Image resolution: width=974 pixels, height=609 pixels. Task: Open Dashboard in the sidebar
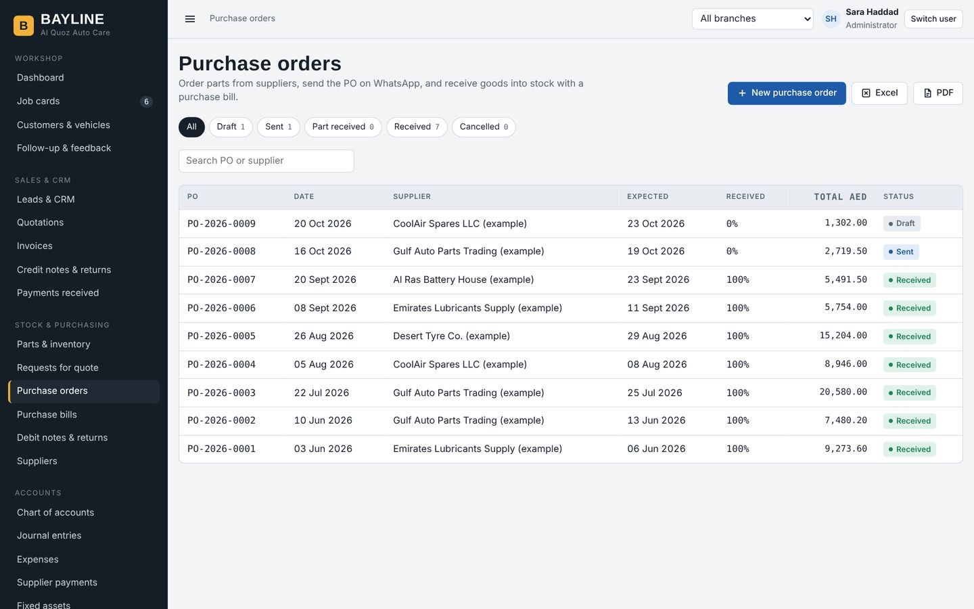[84, 78]
